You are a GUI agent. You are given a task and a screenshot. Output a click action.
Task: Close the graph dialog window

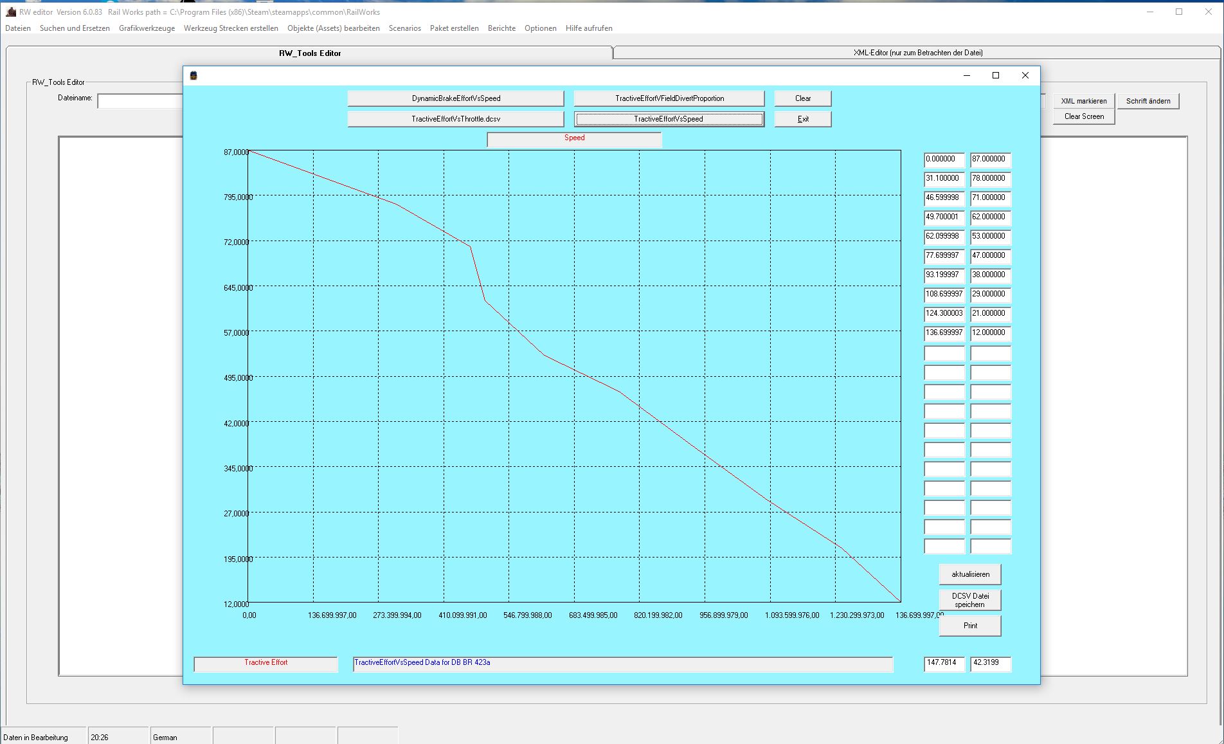pyautogui.click(x=1025, y=75)
